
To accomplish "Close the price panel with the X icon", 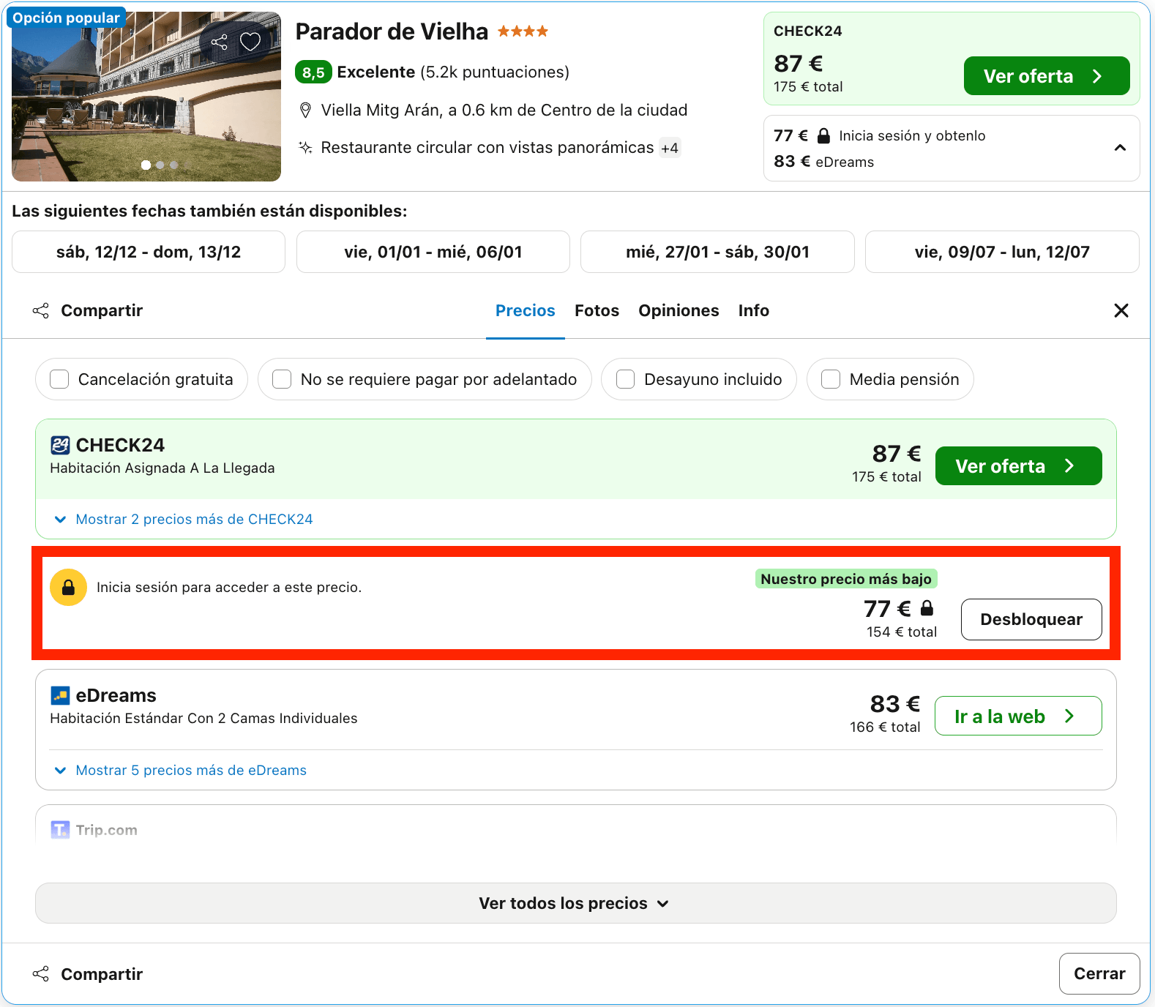I will tap(1121, 311).
